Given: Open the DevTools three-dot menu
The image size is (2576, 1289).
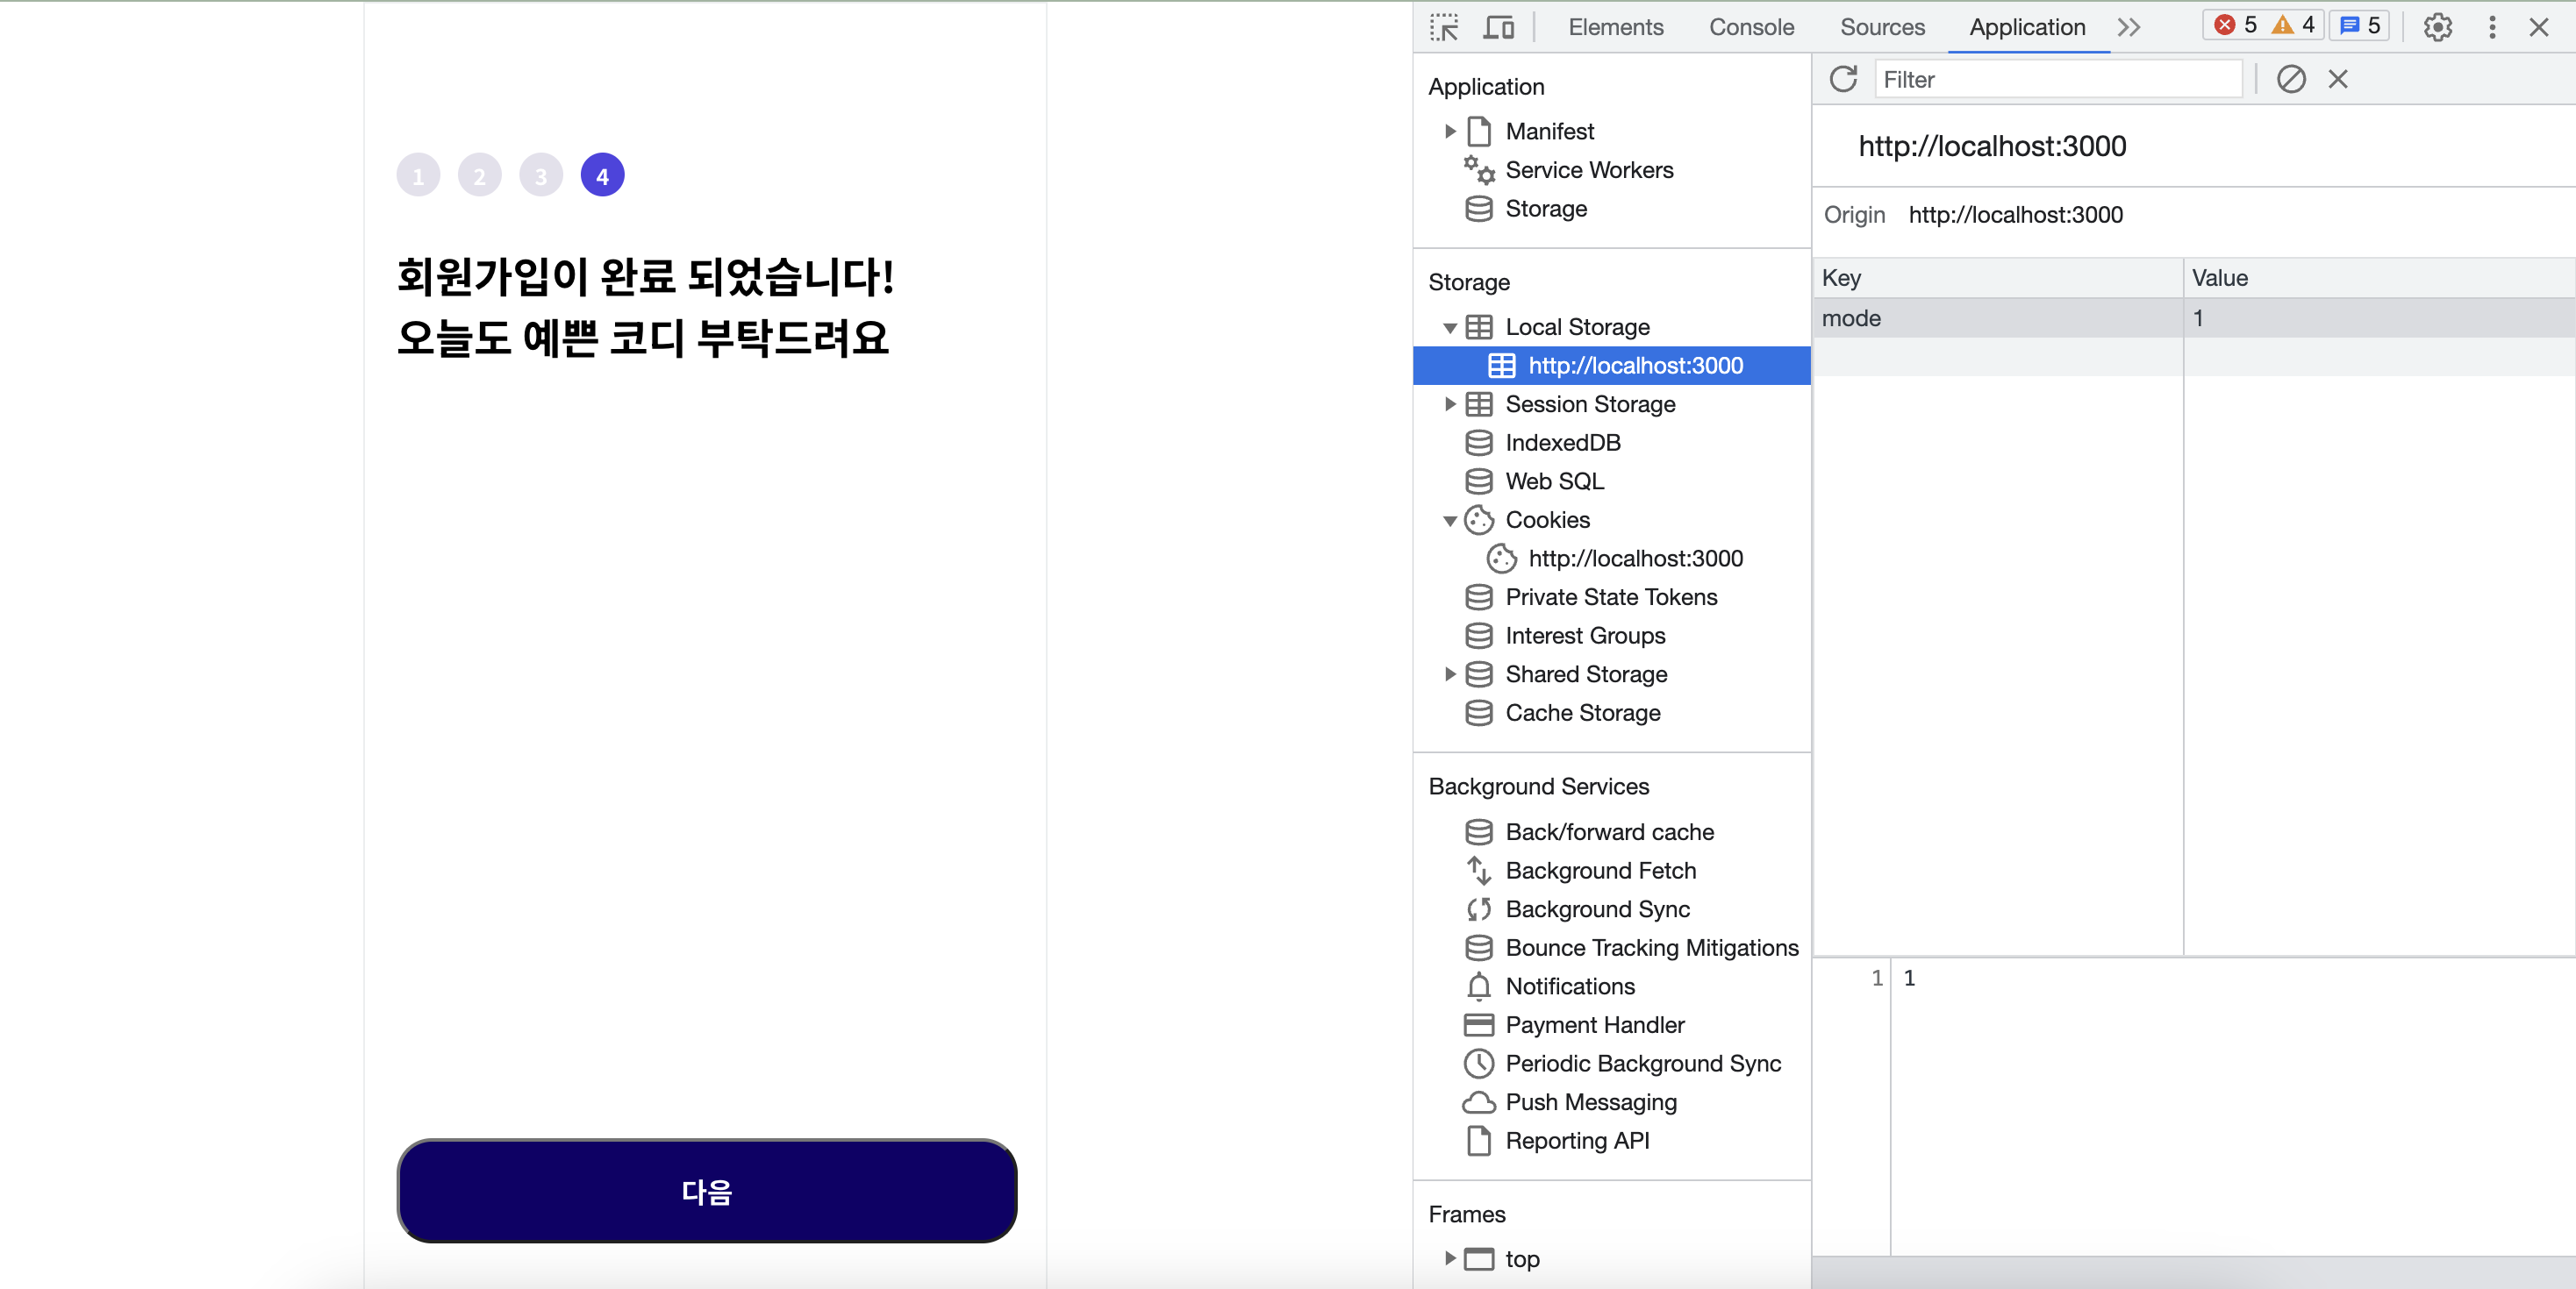Looking at the screenshot, I should click(2491, 27).
